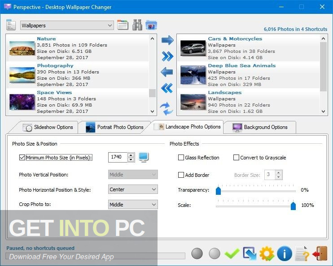Increase Border Size with up spinner
This screenshot has width=333, height=266.
tap(279, 172)
